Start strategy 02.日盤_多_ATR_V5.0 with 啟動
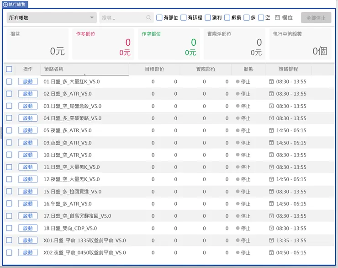Screen dimensions: 338x268 28,94
